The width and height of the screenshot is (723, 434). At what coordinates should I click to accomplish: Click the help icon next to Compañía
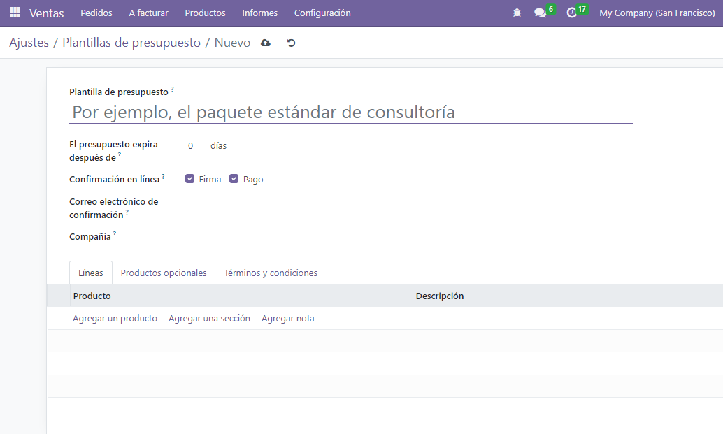114,233
